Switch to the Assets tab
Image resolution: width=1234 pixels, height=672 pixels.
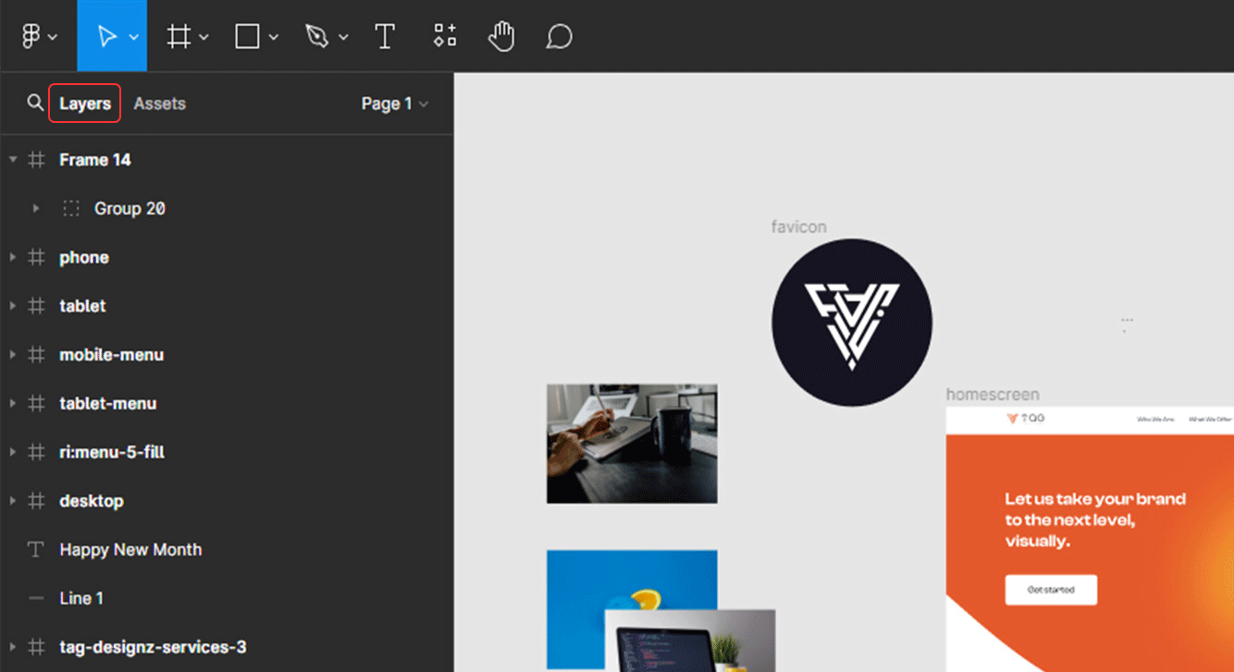tap(160, 104)
